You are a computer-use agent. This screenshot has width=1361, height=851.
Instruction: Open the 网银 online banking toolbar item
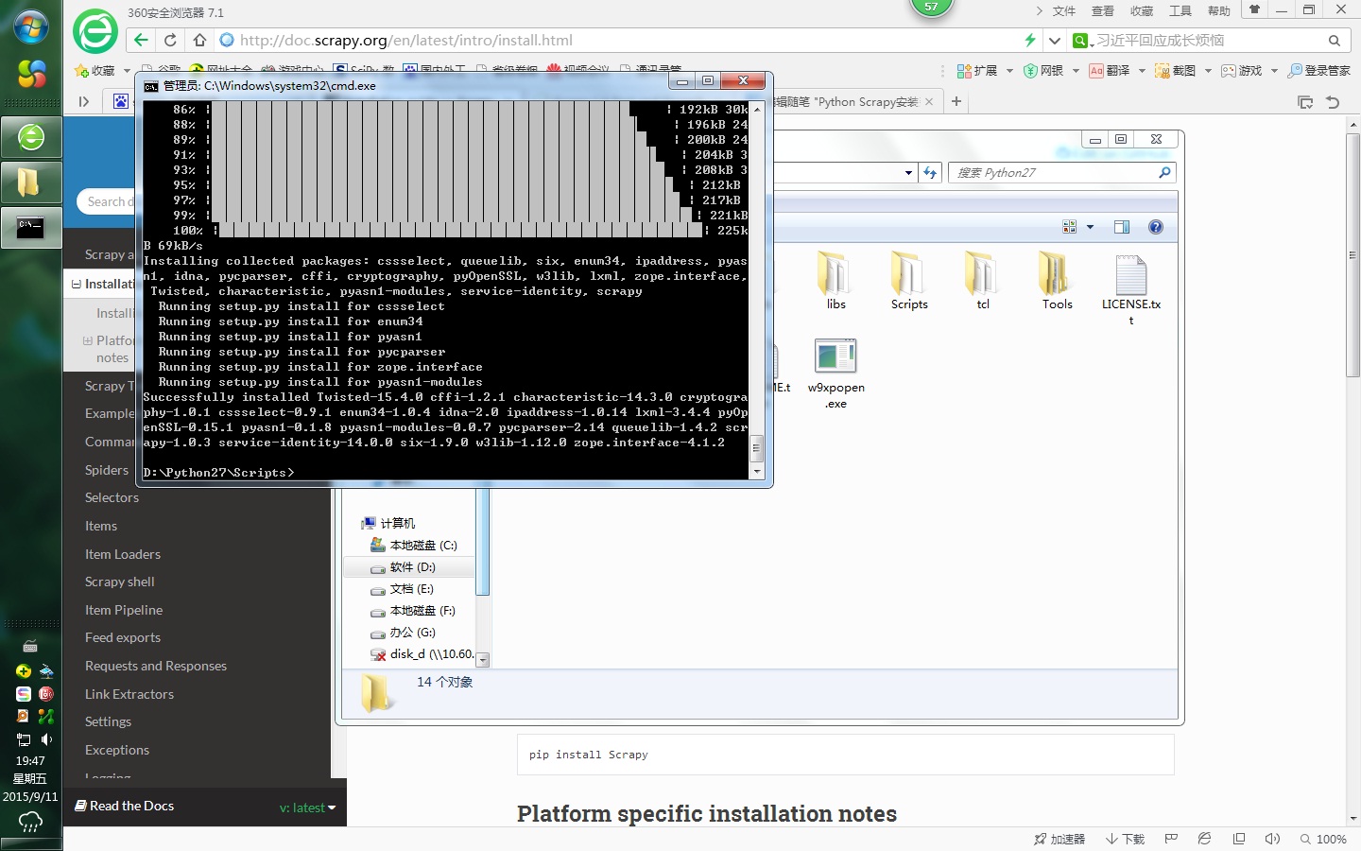click(x=1044, y=71)
